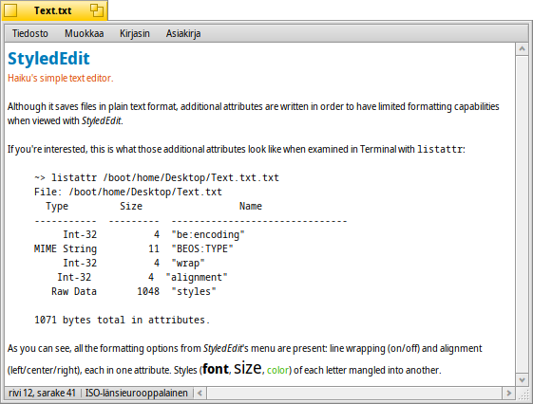Click the rivi 12, sarake 41 position indicator
533x404 pixels.
click(x=42, y=393)
